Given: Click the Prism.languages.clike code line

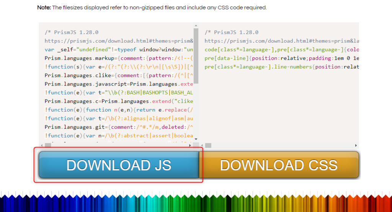Looking at the screenshot, I should [x=119, y=75].
